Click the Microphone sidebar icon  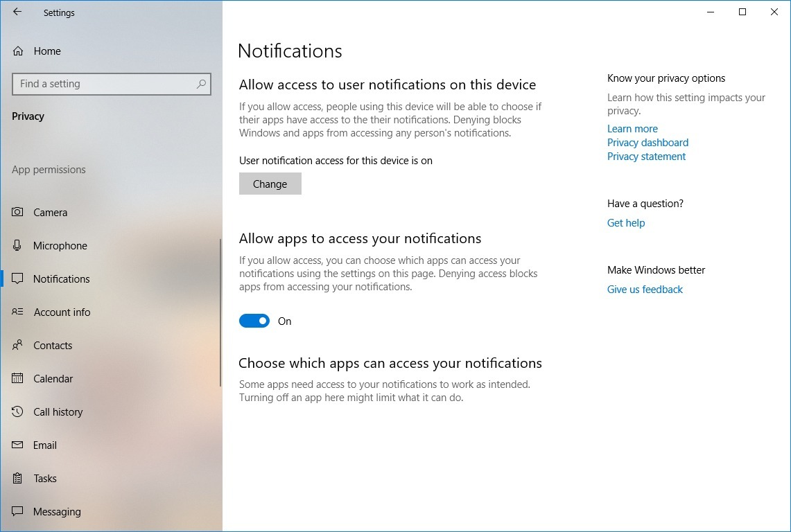17,245
